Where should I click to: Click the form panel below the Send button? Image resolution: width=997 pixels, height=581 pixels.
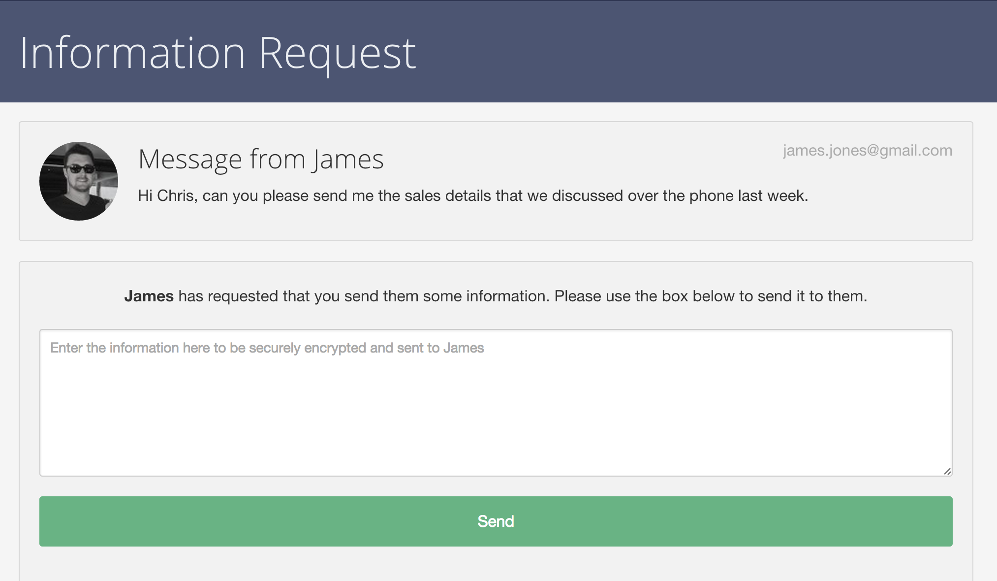coord(496,564)
